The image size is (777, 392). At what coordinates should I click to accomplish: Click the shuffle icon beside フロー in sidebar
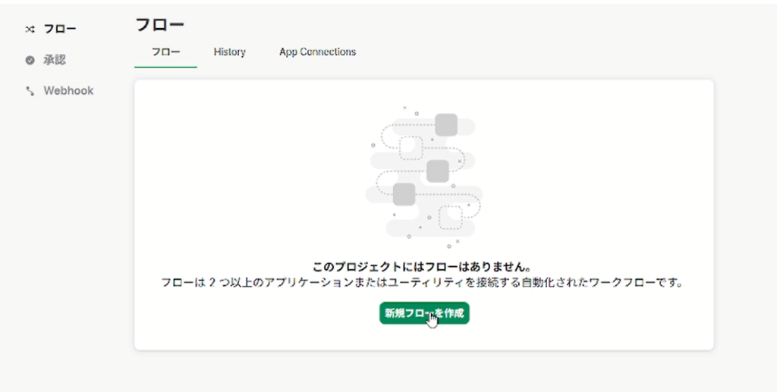click(x=30, y=30)
